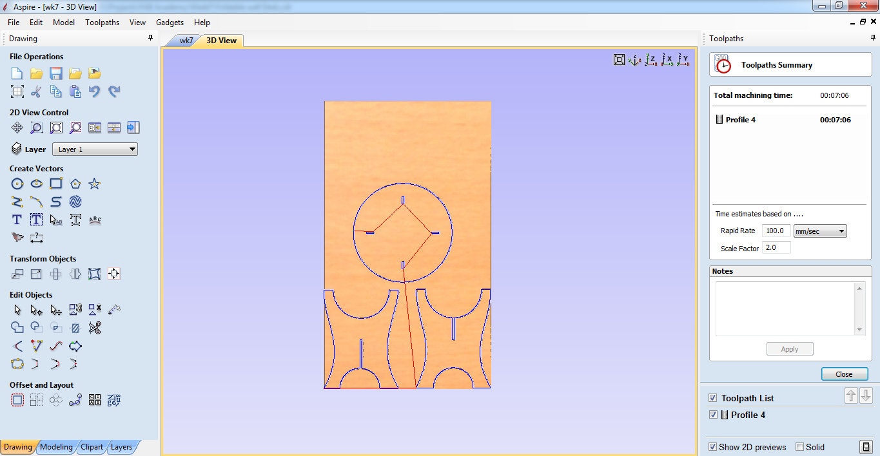Select the Draw Polyline tool
880x456 pixels.
click(x=17, y=202)
